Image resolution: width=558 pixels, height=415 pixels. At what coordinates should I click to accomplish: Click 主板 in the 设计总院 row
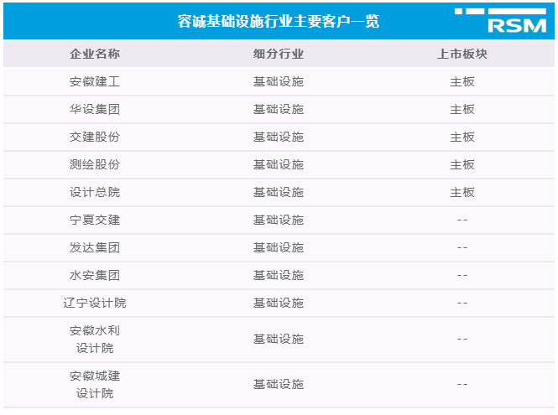coord(462,192)
